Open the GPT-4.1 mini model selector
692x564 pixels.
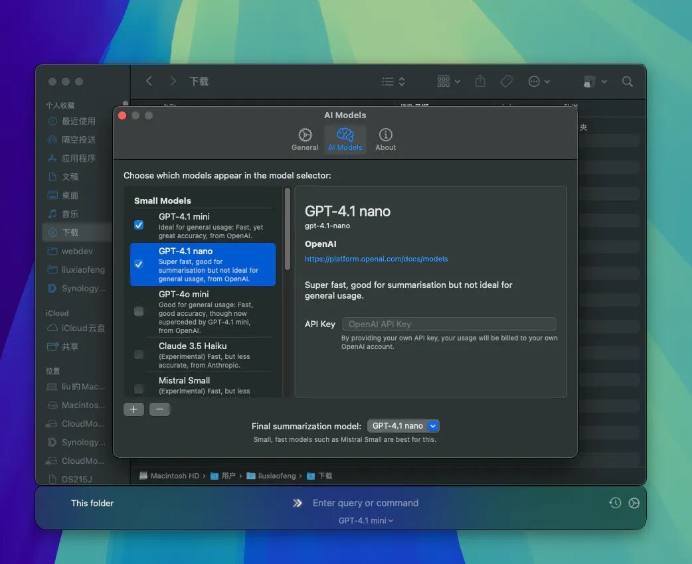point(366,521)
